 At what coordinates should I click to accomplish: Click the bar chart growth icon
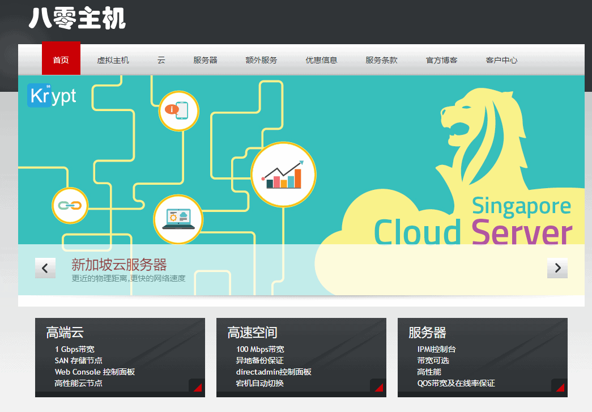[x=283, y=175]
